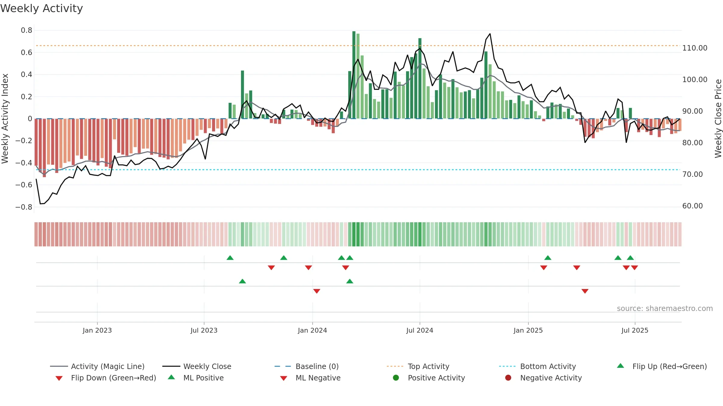This screenshot has height=406, width=723.
Task: Click the Jul 2025 x-axis label
Action: (x=635, y=330)
